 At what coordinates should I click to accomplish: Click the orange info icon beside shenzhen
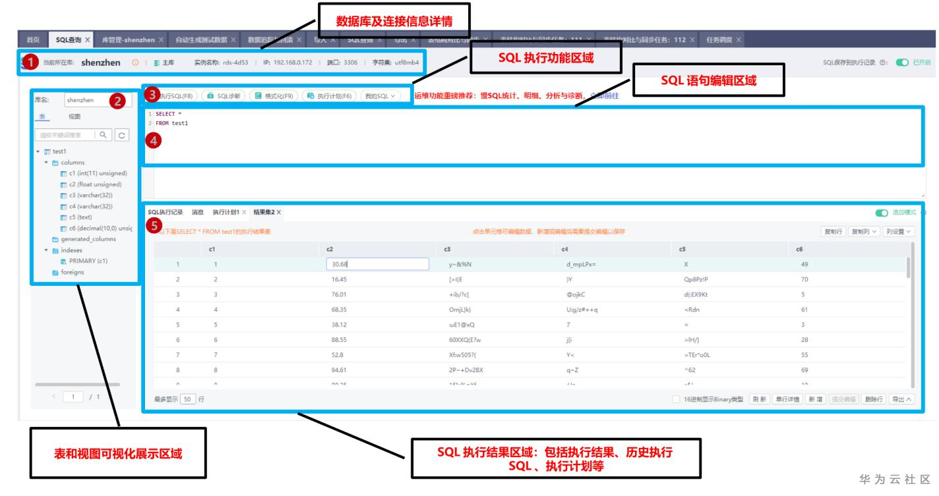coord(135,63)
